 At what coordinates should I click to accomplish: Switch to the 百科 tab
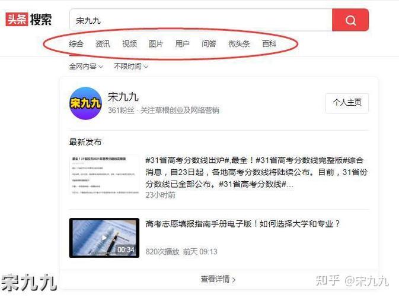point(269,44)
